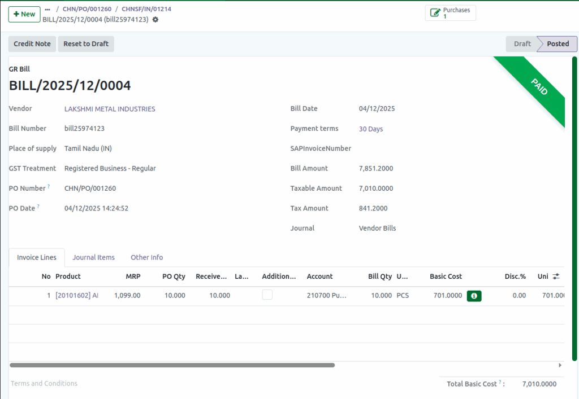Click the New button
The image size is (579, 399).
24,14
